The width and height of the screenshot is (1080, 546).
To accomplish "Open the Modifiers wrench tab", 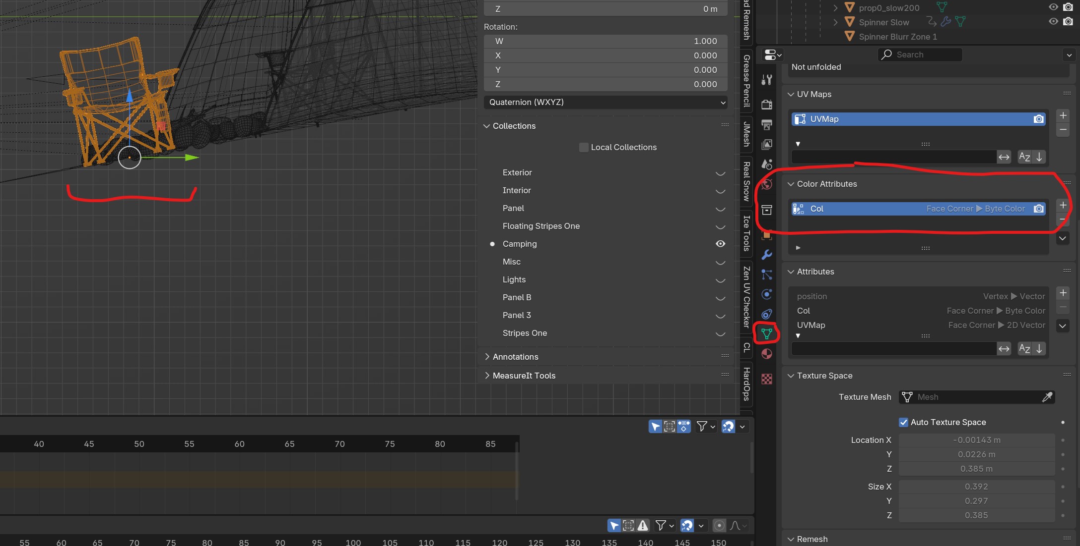I will (767, 255).
